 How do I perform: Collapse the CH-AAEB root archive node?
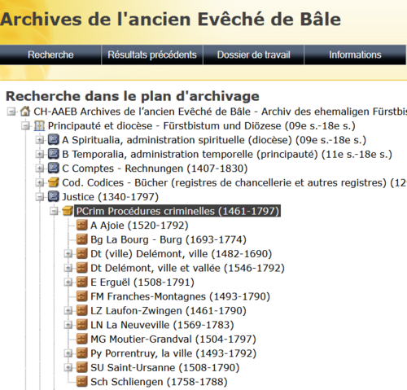click(11, 112)
